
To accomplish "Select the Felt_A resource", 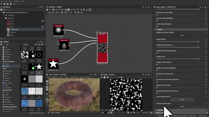I will pos(12,21).
